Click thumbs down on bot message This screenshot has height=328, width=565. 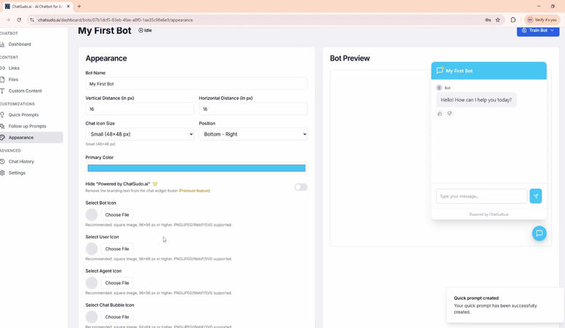449,114
